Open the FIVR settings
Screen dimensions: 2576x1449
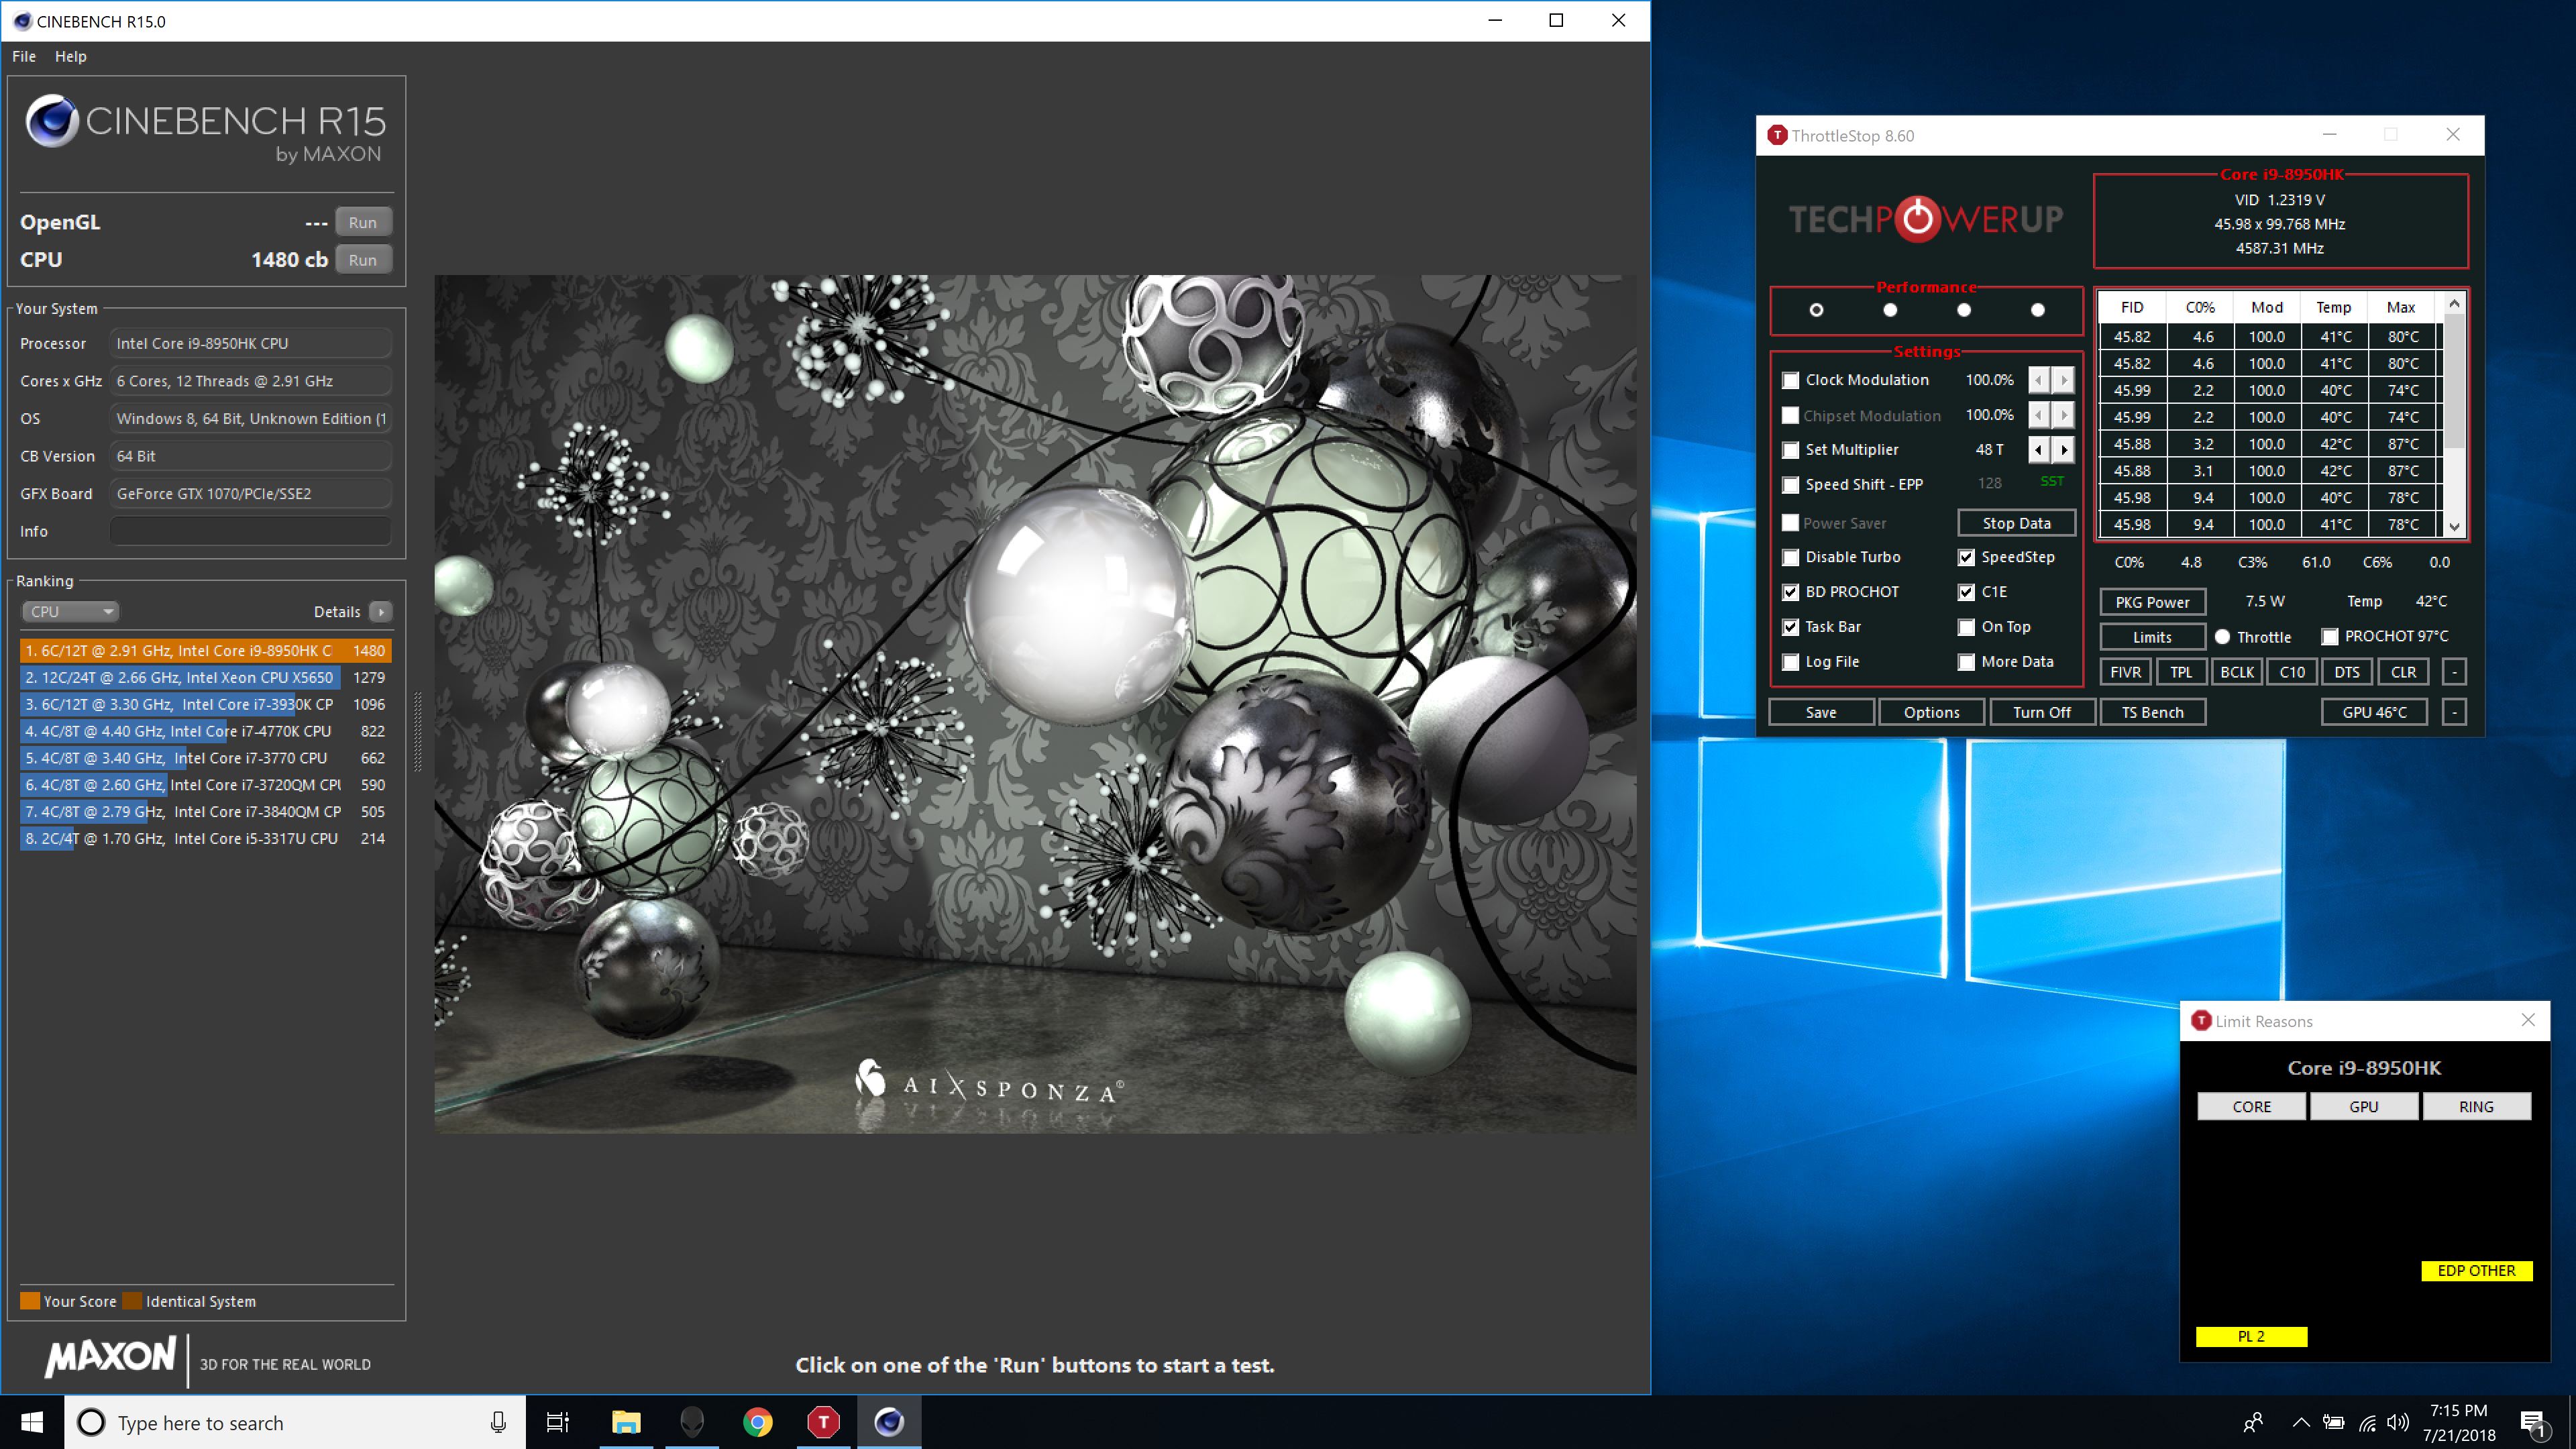click(2125, 672)
